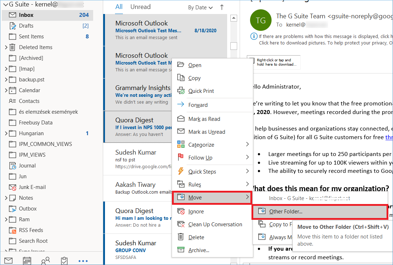Select Mark as Unread
This screenshot has width=393, height=265.
point(212,132)
